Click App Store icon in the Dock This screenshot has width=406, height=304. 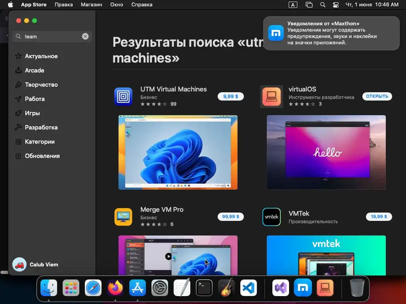(138, 288)
